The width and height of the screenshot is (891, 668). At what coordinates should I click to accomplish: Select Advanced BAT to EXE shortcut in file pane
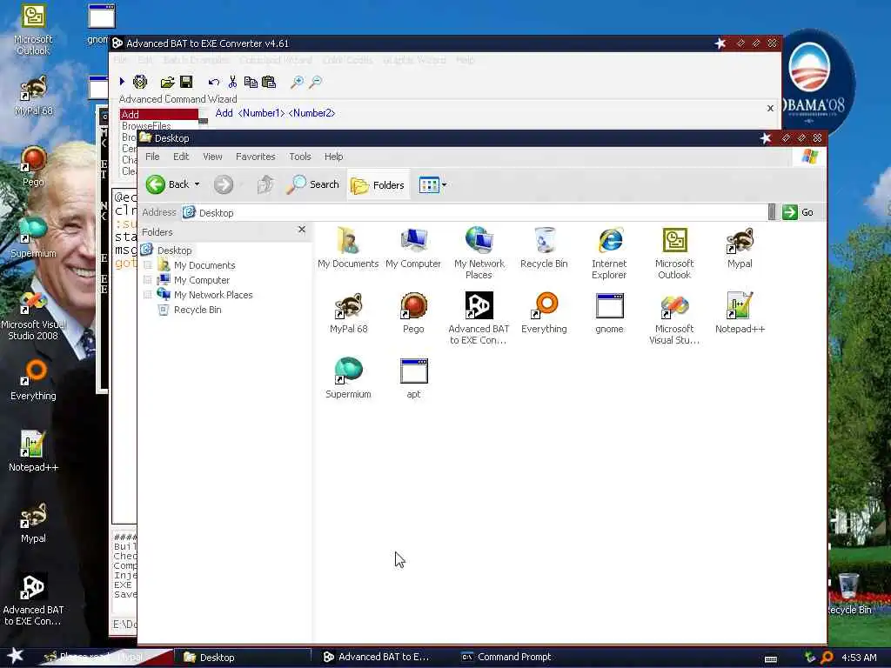click(x=479, y=318)
